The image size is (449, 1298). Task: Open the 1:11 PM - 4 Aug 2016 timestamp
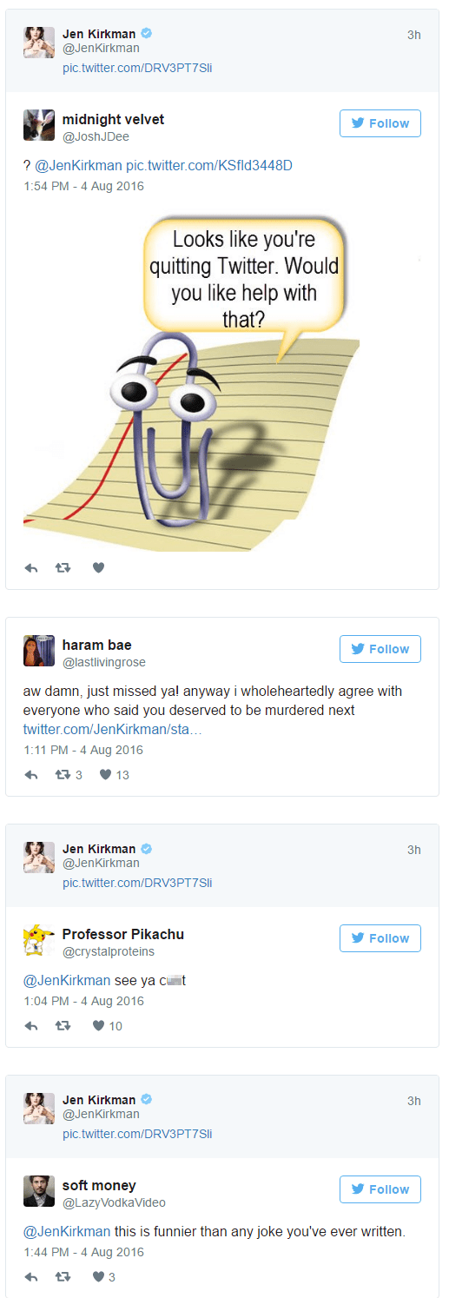[83, 750]
